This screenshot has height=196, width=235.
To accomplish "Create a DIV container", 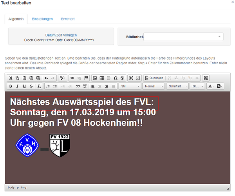I will tap(85, 86).
